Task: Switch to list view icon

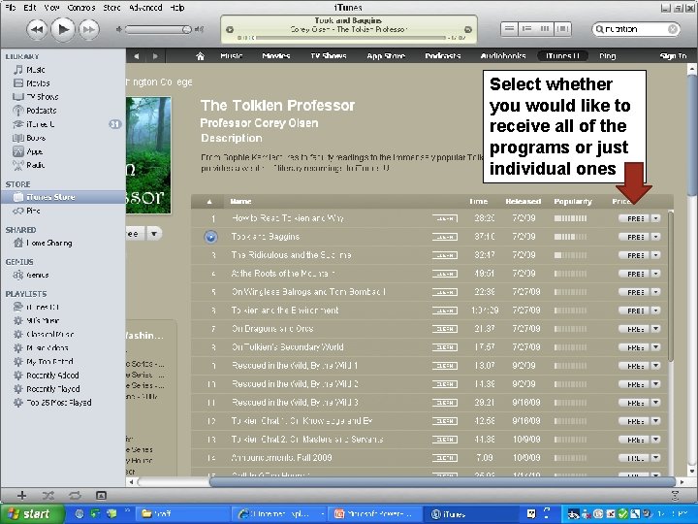Action: (x=509, y=29)
